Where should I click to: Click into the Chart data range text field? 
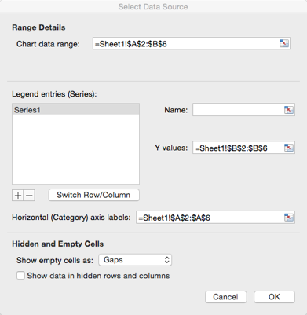pos(186,43)
